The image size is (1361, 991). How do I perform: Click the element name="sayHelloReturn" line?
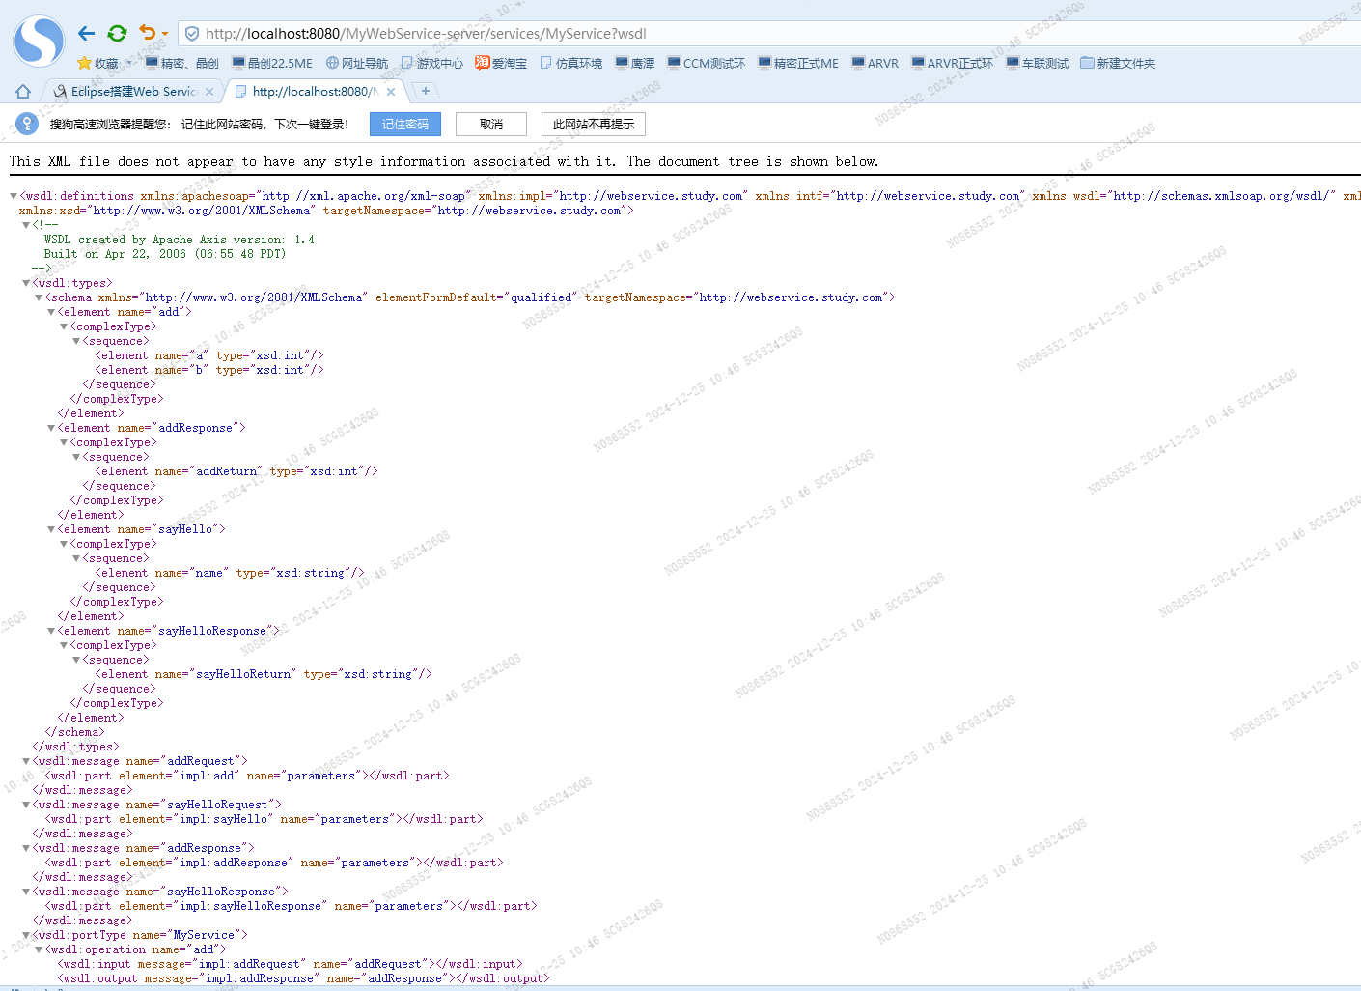click(x=264, y=674)
